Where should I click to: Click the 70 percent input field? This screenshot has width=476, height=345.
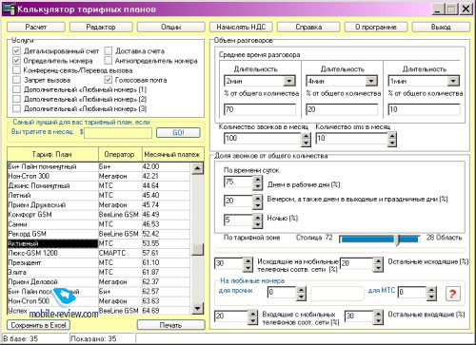pyautogui.click(x=260, y=109)
